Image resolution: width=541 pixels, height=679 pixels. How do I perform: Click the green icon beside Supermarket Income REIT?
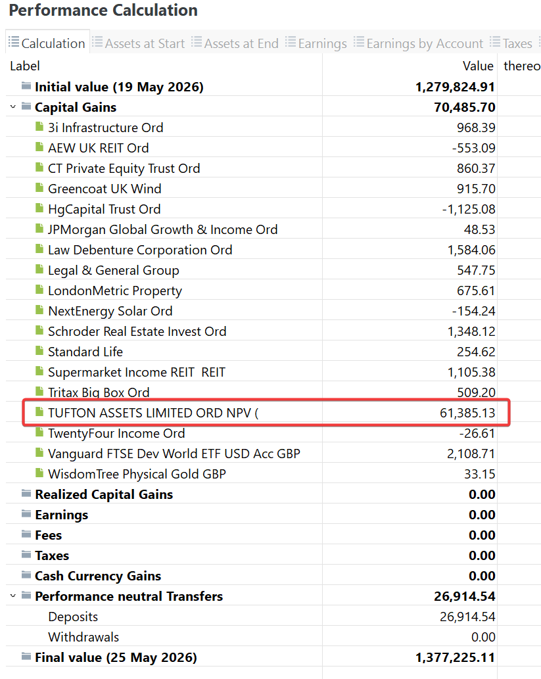click(x=39, y=371)
